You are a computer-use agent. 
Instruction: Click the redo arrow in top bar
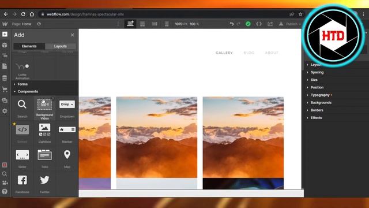point(238,24)
